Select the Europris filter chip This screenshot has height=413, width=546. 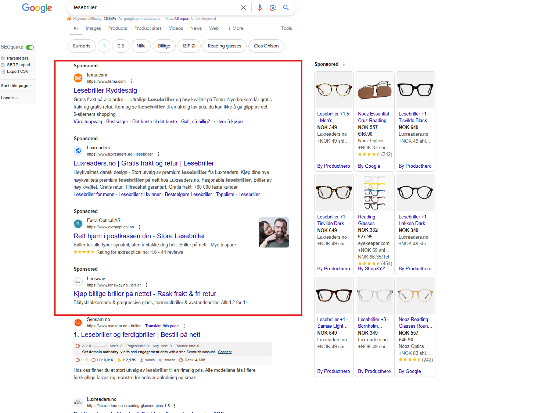[82, 46]
